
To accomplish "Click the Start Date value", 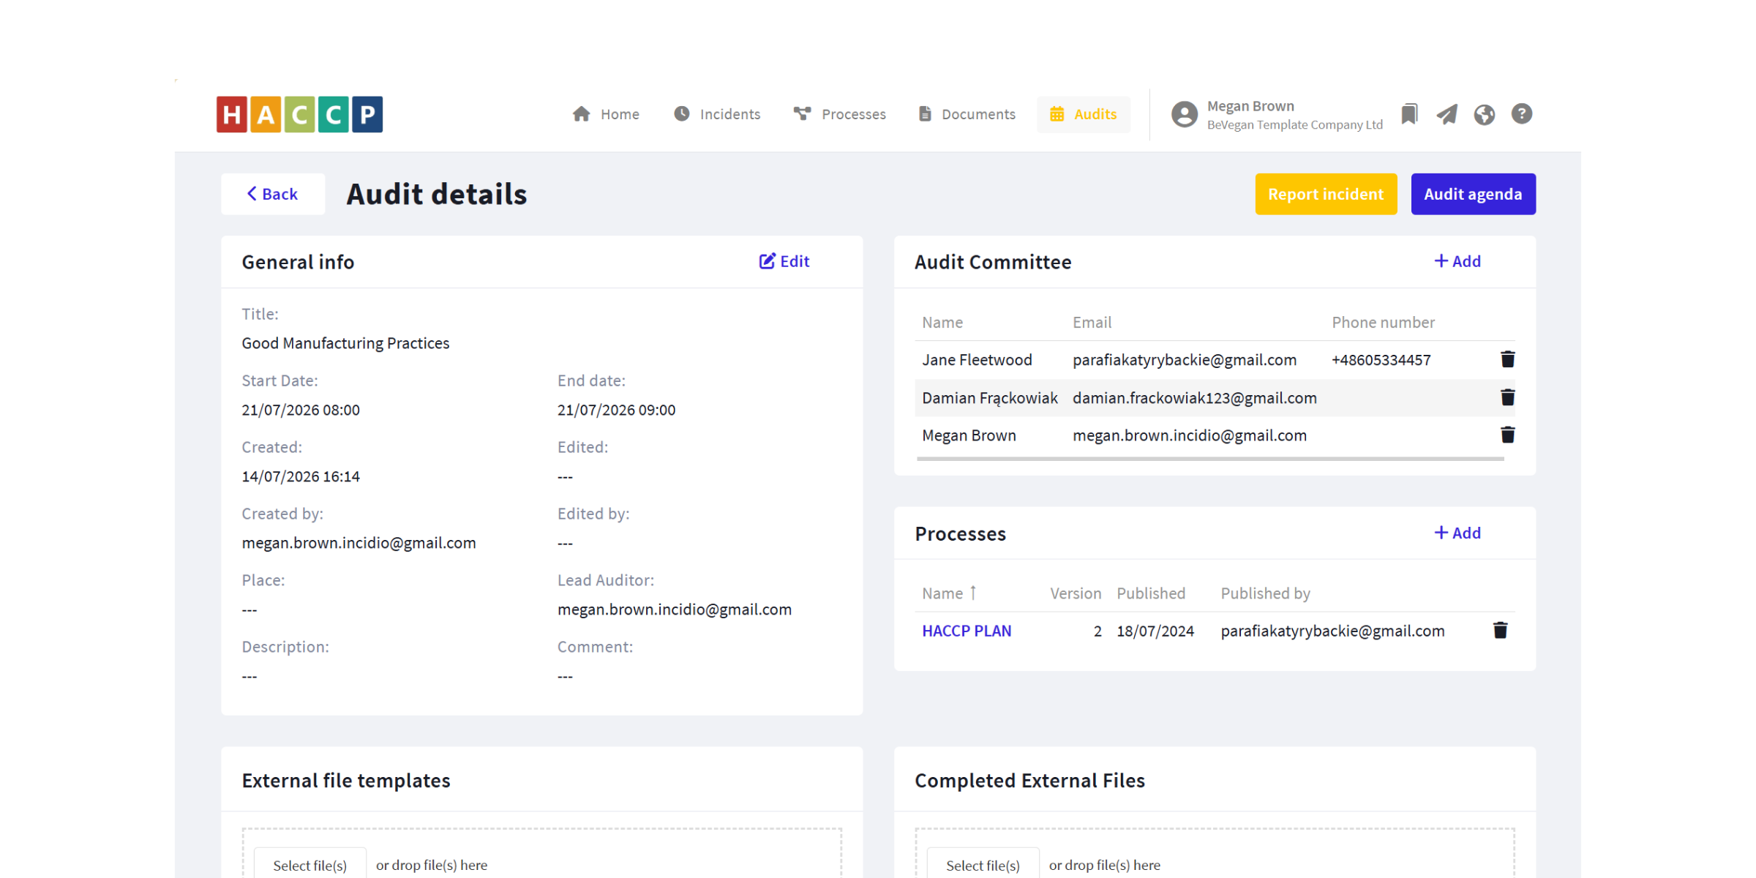I will 301,410.
